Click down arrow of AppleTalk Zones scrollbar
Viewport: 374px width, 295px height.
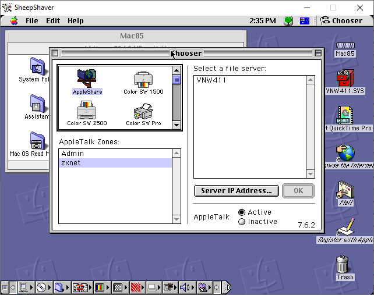177,219
